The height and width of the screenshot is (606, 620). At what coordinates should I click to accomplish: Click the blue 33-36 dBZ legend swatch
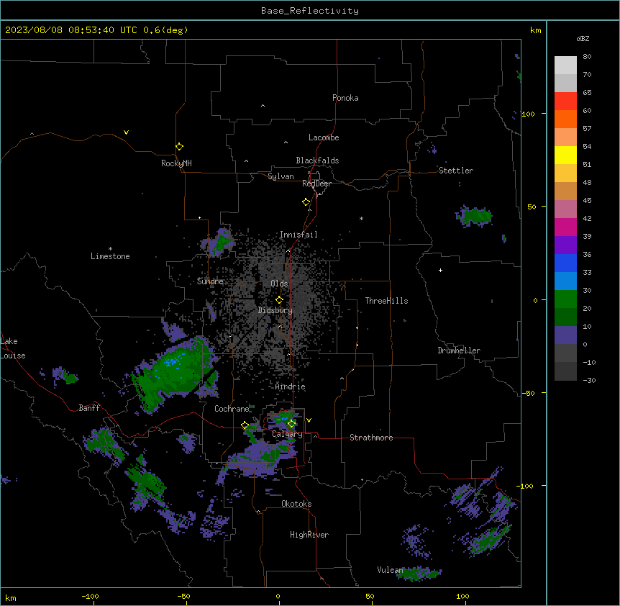click(x=565, y=263)
